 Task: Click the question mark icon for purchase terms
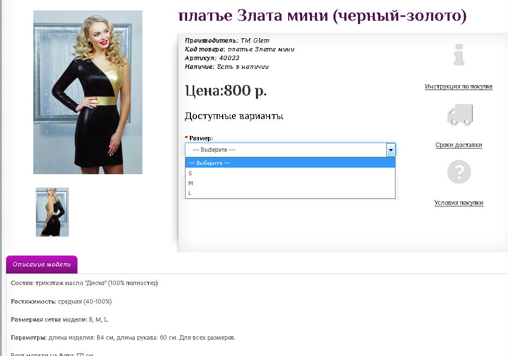(459, 172)
